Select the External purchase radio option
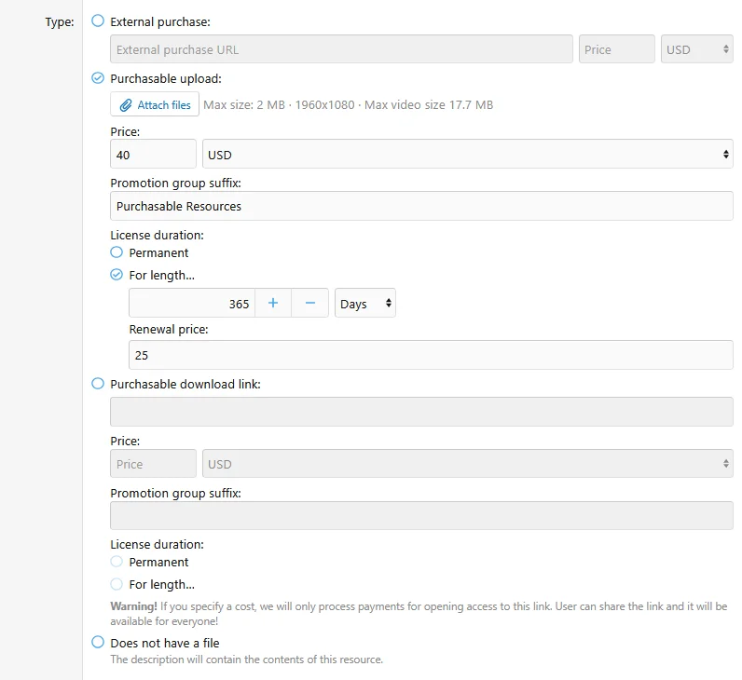This screenshot has height=680, width=742. pyautogui.click(x=98, y=20)
